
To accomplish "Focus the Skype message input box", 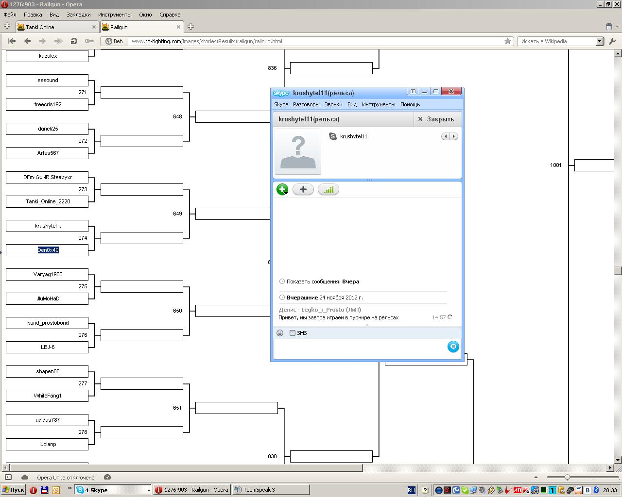I will (x=360, y=348).
